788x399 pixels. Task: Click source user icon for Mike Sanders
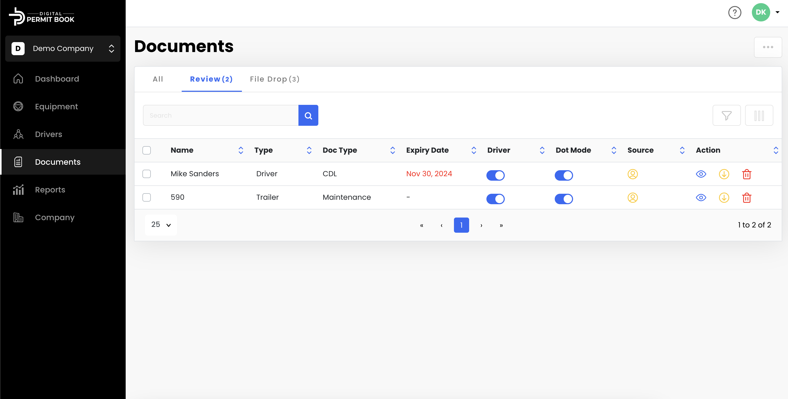click(x=632, y=174)
